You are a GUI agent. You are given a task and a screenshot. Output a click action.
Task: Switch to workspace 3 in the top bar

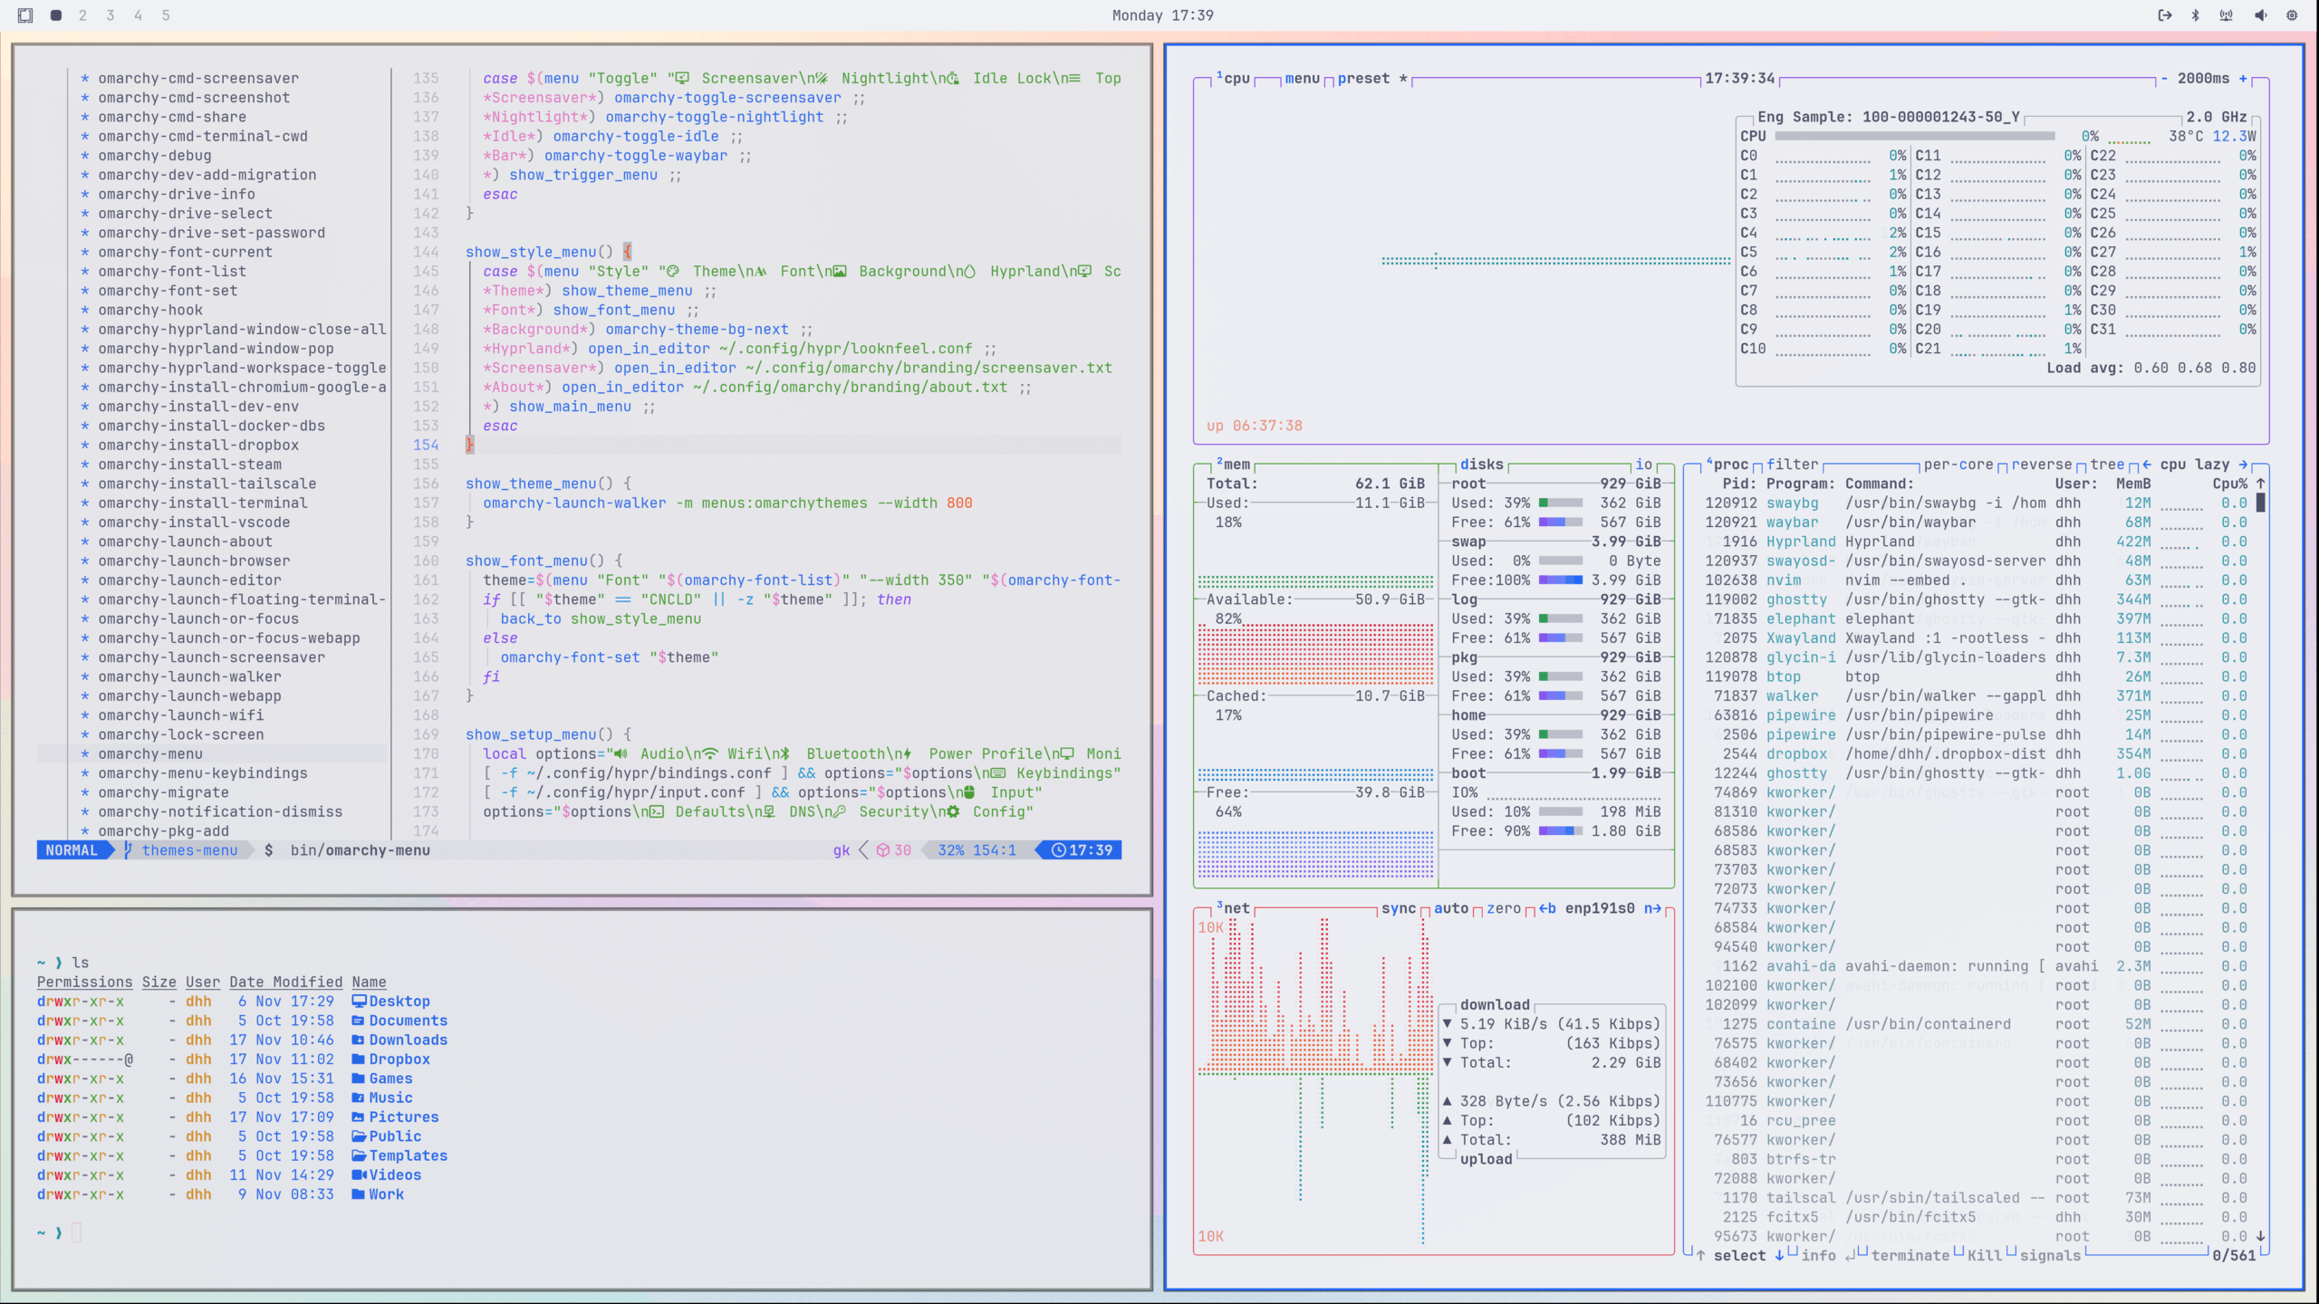click(x=111, y=15)
